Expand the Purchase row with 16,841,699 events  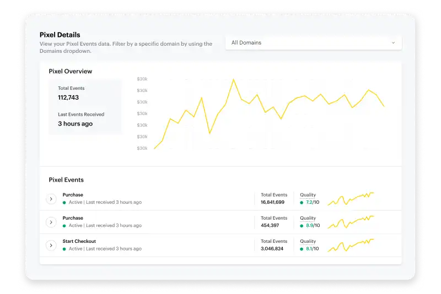(x=51, y=199)
